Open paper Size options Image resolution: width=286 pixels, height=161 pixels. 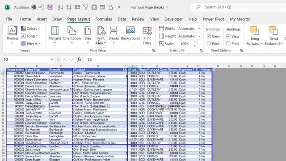(x=88, y=35)
